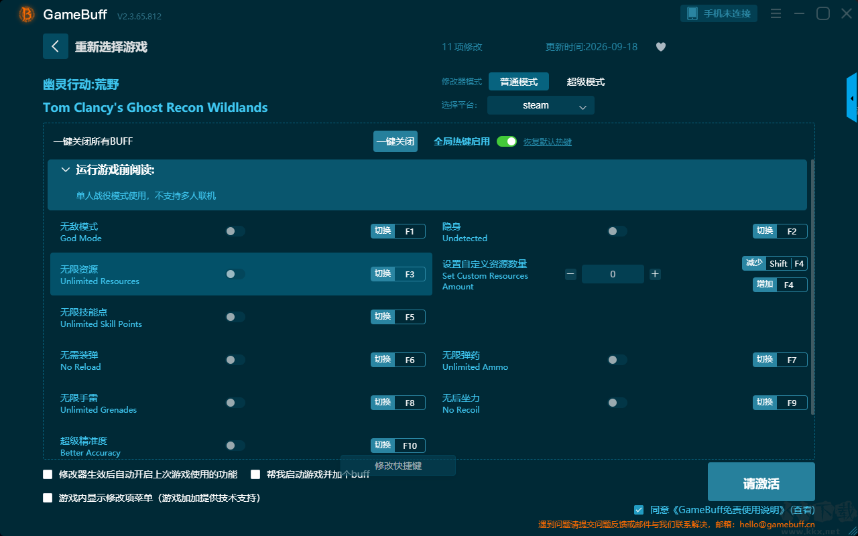
Task: Enable Unlimited Resources switch
Action: (x=235, y=274)
